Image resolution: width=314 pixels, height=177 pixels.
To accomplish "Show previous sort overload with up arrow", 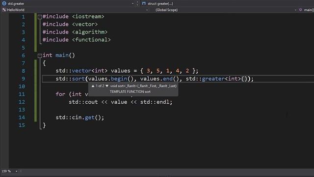I will [x=93, y=86].
